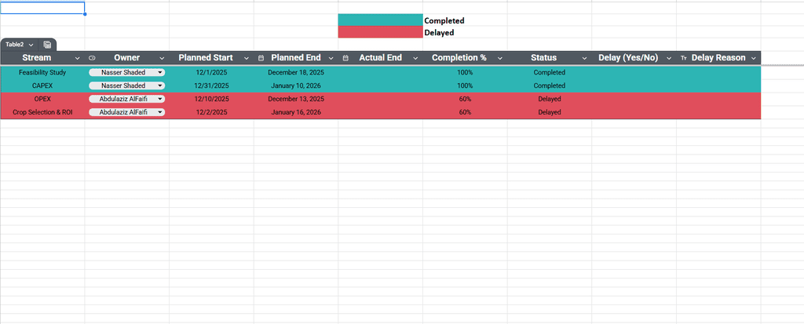Viewport: 804px width, 324px height.
Task: Open the Stream column filter arrow
Action: (x=77, y=58)
